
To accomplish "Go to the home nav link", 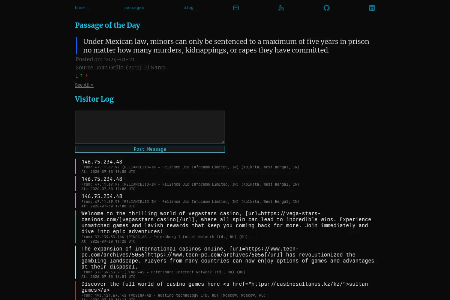I will (80, 8).
